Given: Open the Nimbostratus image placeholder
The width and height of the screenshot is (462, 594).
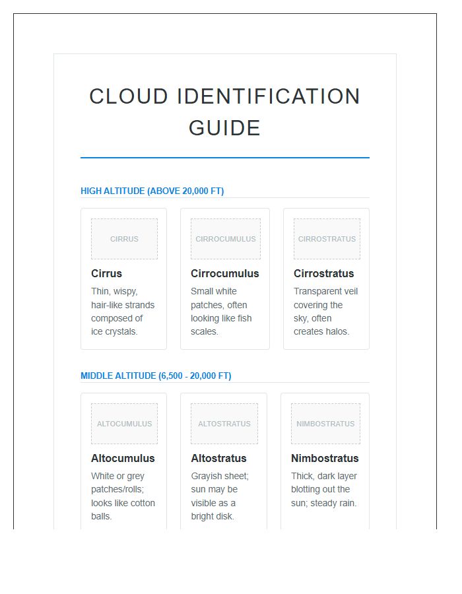Looking at the screenshot, I should (325, 424).
